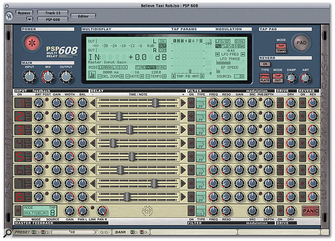Click the main INPUT knob

point(30,77)
